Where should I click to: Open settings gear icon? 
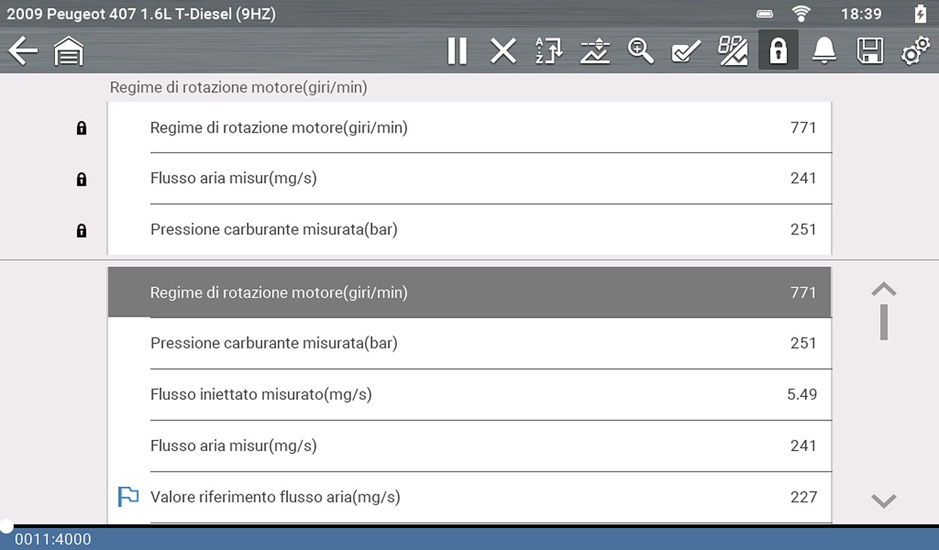point(915,51)
